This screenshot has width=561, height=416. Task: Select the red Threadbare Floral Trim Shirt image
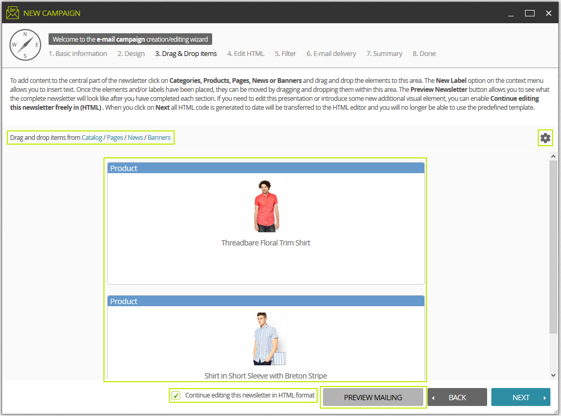pyautogui.click(x=266, y=206)
